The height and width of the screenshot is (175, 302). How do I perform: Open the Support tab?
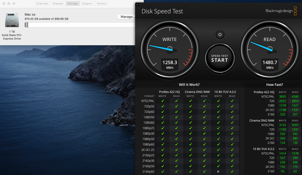click(x=87, y=3)
